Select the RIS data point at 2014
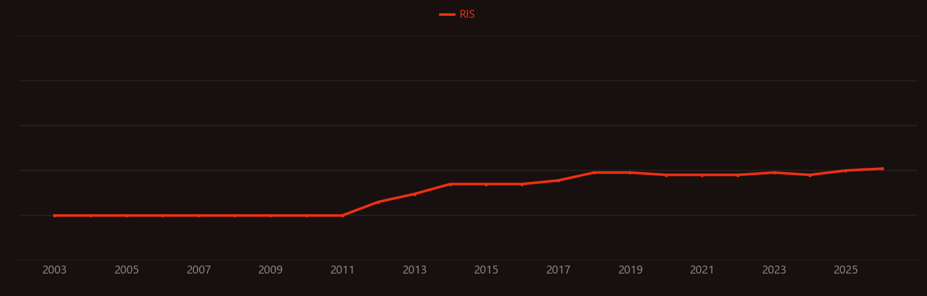 (450, 184)
